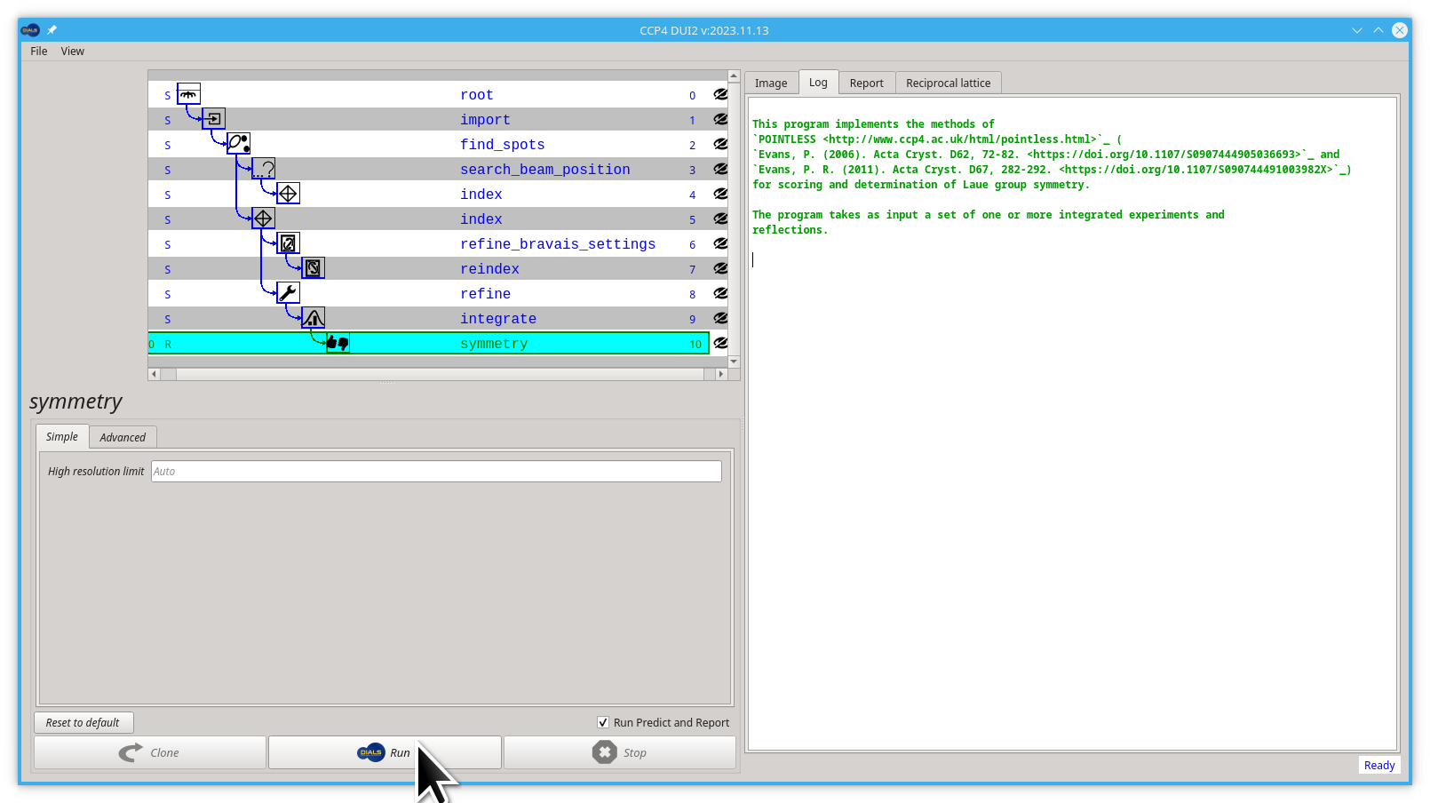This screenshot has width=1430, height=803.
Task: Open the File menu
Action: click(x=39, y=52)
